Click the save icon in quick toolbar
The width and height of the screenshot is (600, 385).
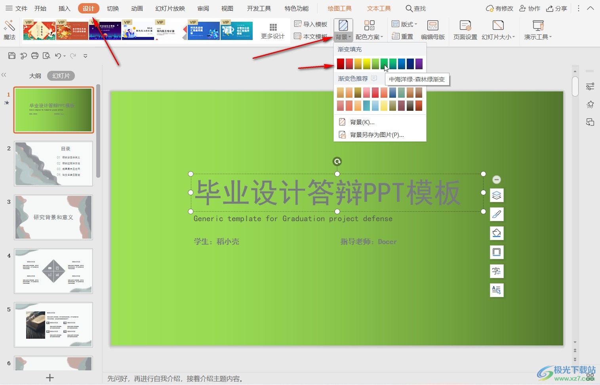click(x=12, y=56)
